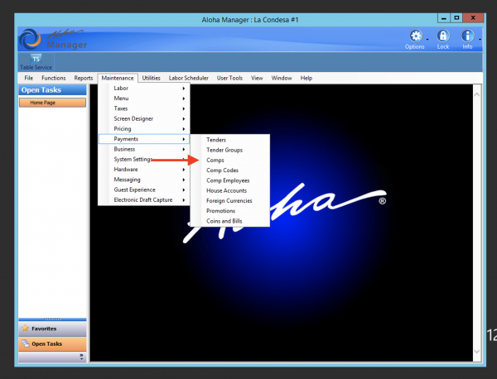Click the scrollbar up arrow
This screenshot has height=379, width=497.
(x=477, y=94)
